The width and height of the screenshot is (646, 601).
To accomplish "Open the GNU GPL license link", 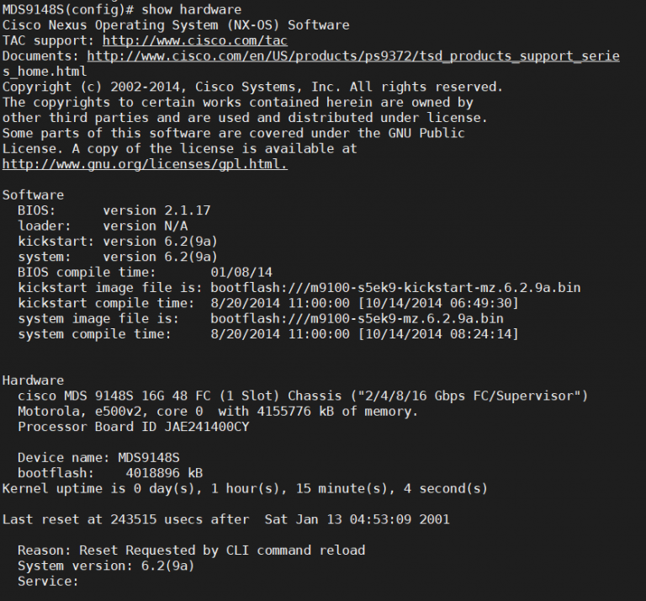I will (145, 164).
